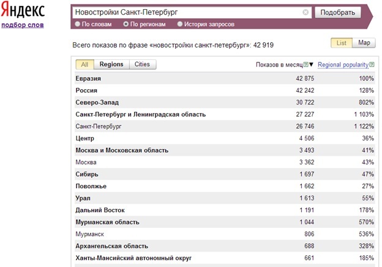Click the Яндекс logo

coord(23,10)
